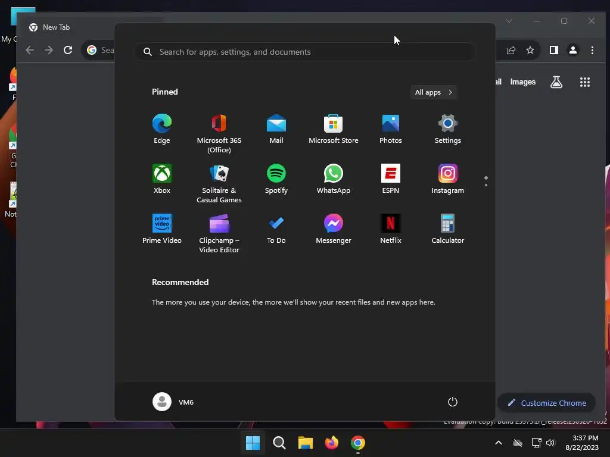Launch Netflix from Start menu

(391, 229)
